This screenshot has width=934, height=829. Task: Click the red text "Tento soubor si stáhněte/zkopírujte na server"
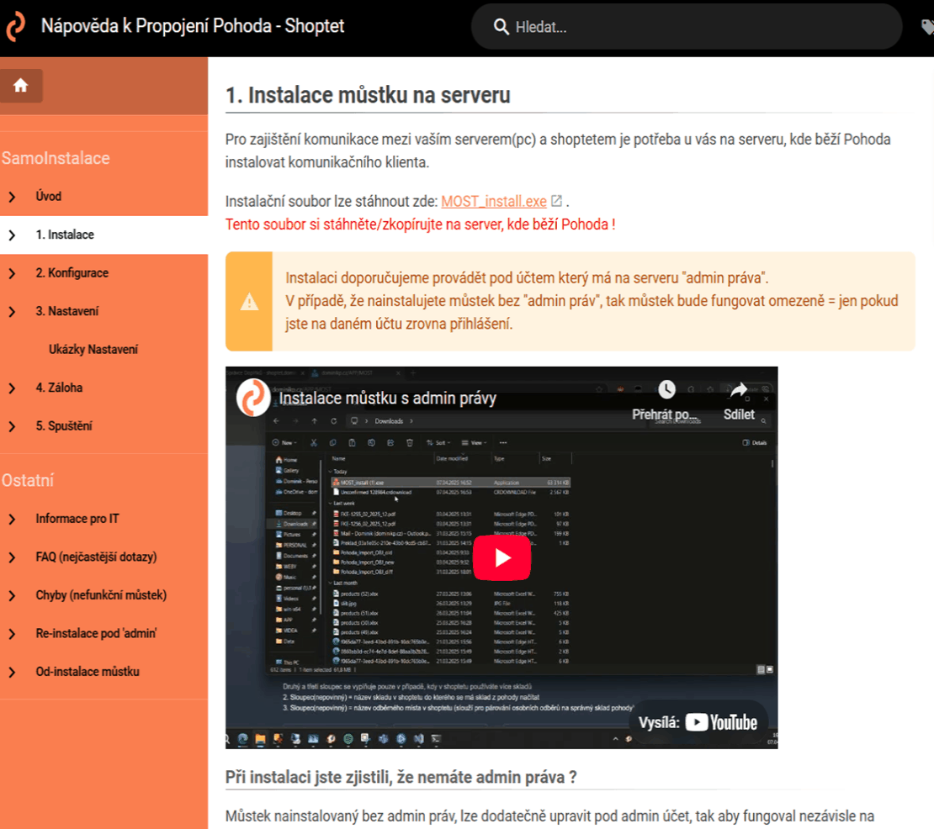pyautogui.click(x=364, y=224)
